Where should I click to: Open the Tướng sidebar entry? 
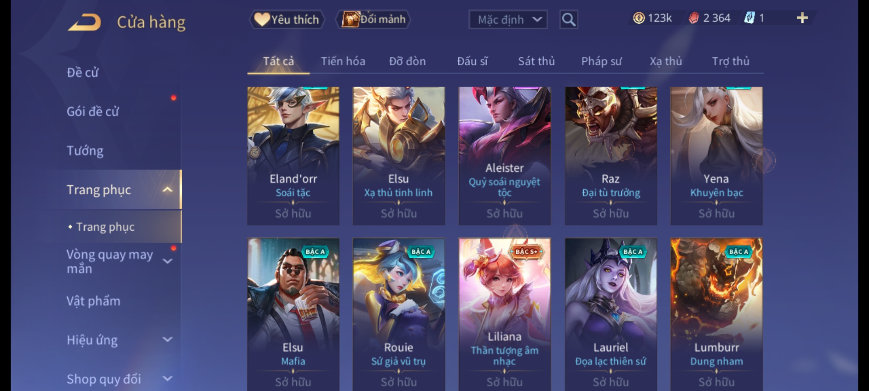coord(85,151)
